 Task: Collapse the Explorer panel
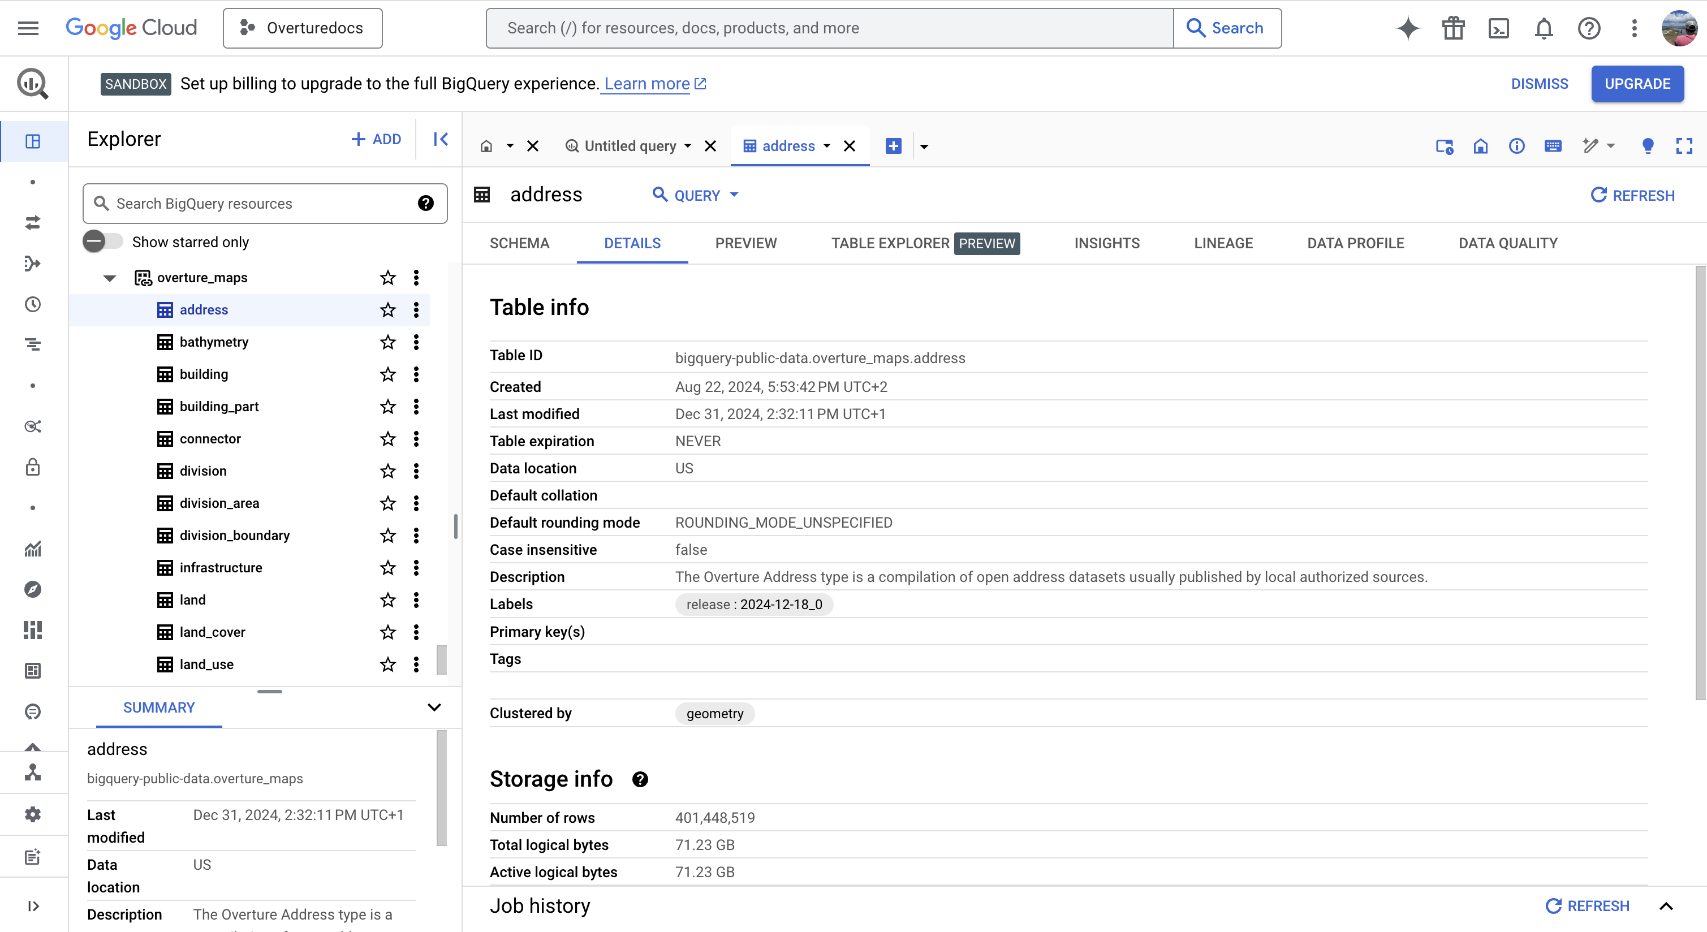(x=441, y=139)
